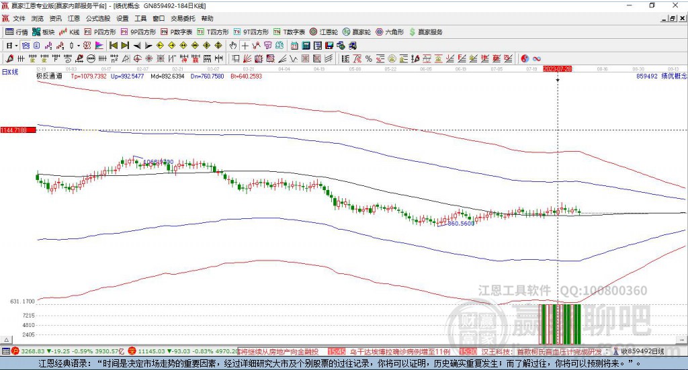
Task: Click the yin-yang icon
Action: point(525,58)
